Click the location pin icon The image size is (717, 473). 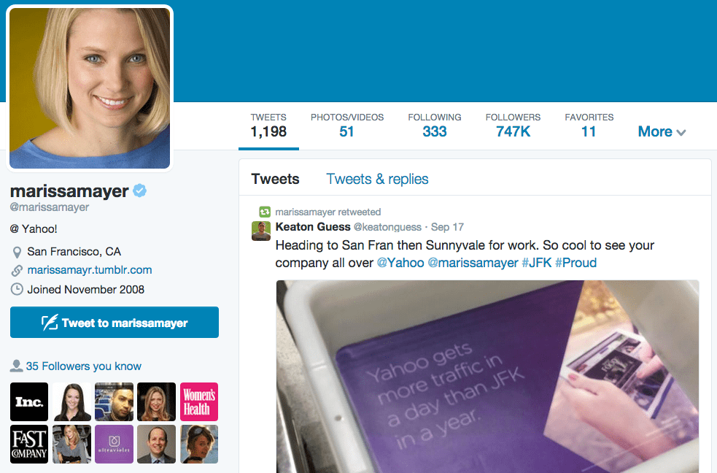click(17, 252)
